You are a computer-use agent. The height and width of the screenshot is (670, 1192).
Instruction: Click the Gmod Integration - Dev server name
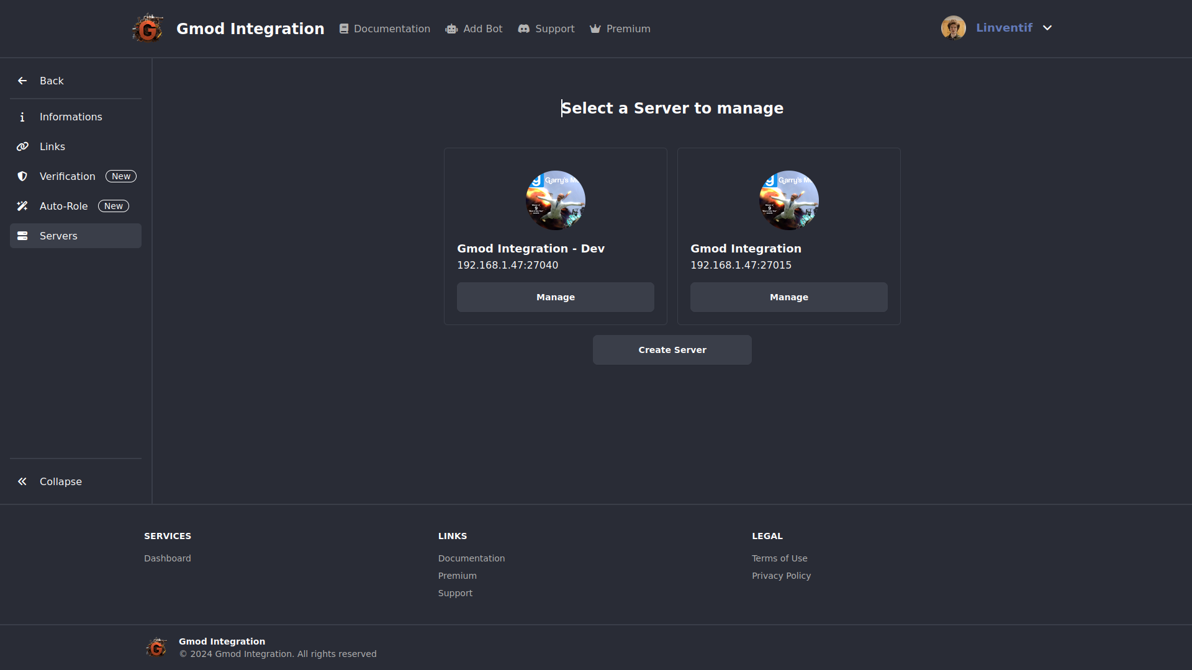(531, 248)
